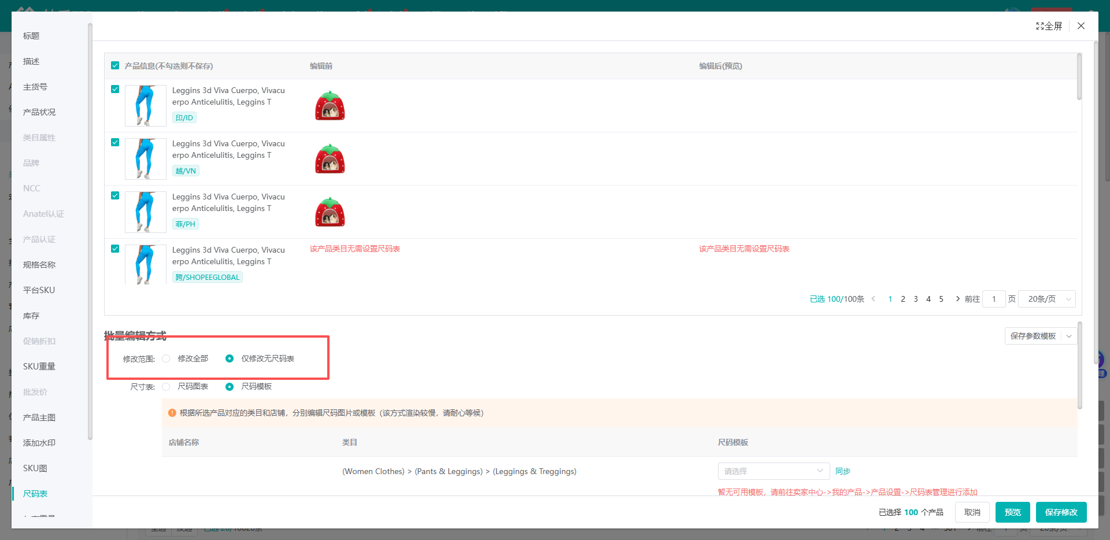Click leggings thumbnail of 印/ID product
The height and width of the screenshot is (540, 1110).
coord(146,106)
